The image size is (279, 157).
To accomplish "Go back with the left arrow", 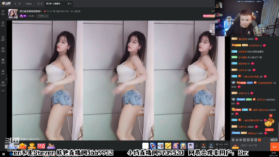I will (15, 3).
